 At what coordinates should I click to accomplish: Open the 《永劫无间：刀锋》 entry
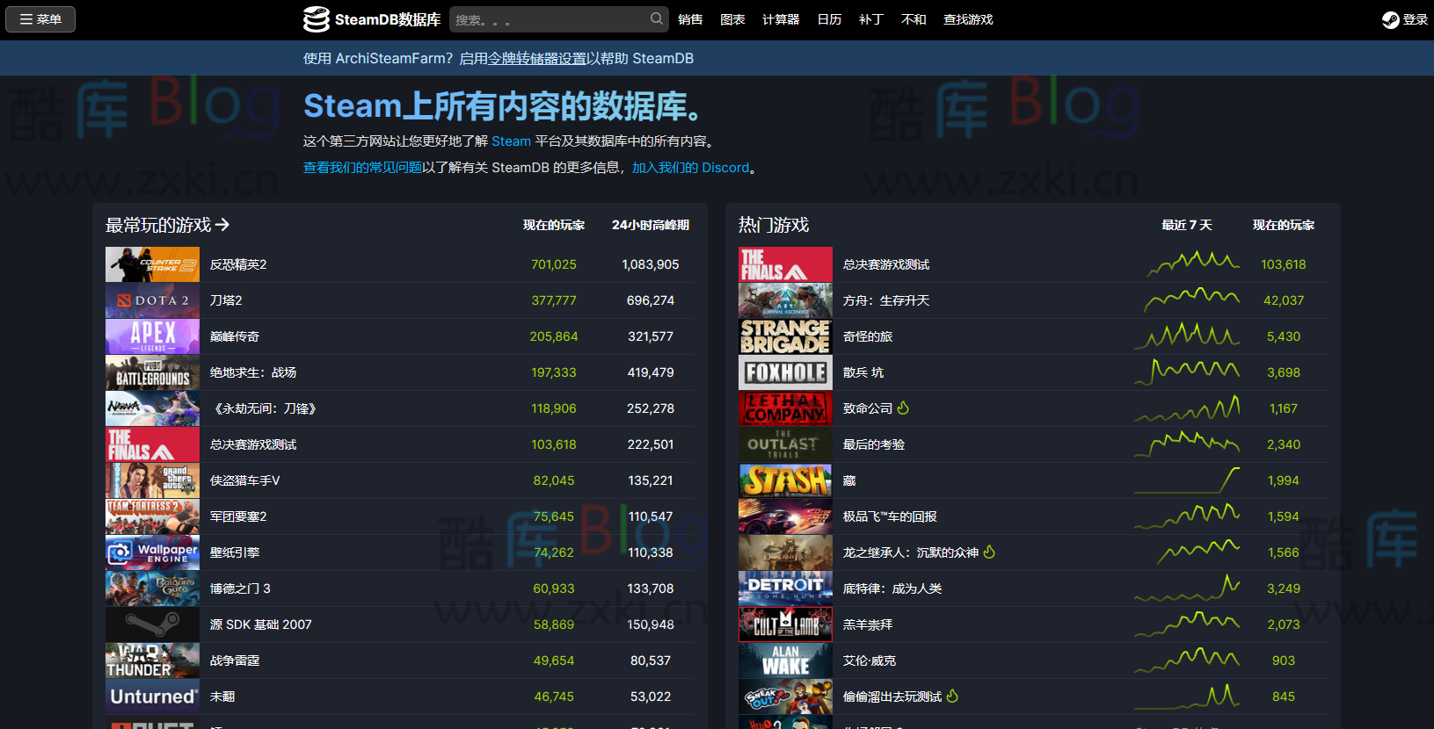point(265,408)
